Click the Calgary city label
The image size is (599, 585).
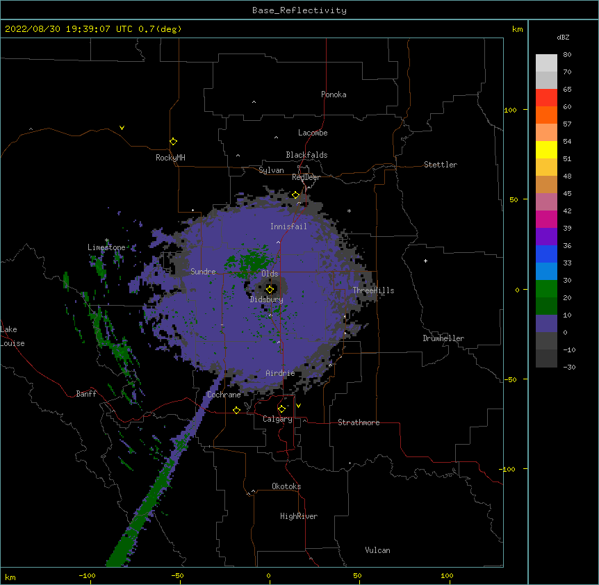[277, 419]
